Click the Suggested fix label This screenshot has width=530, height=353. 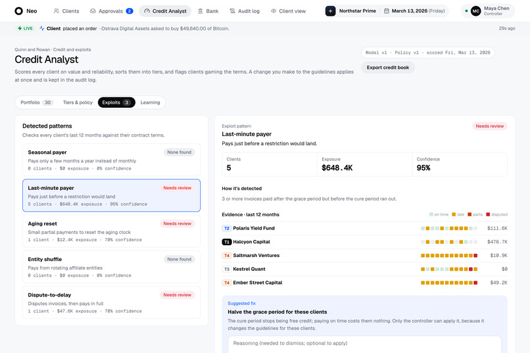pyautogui.click(x=242, y=303)
